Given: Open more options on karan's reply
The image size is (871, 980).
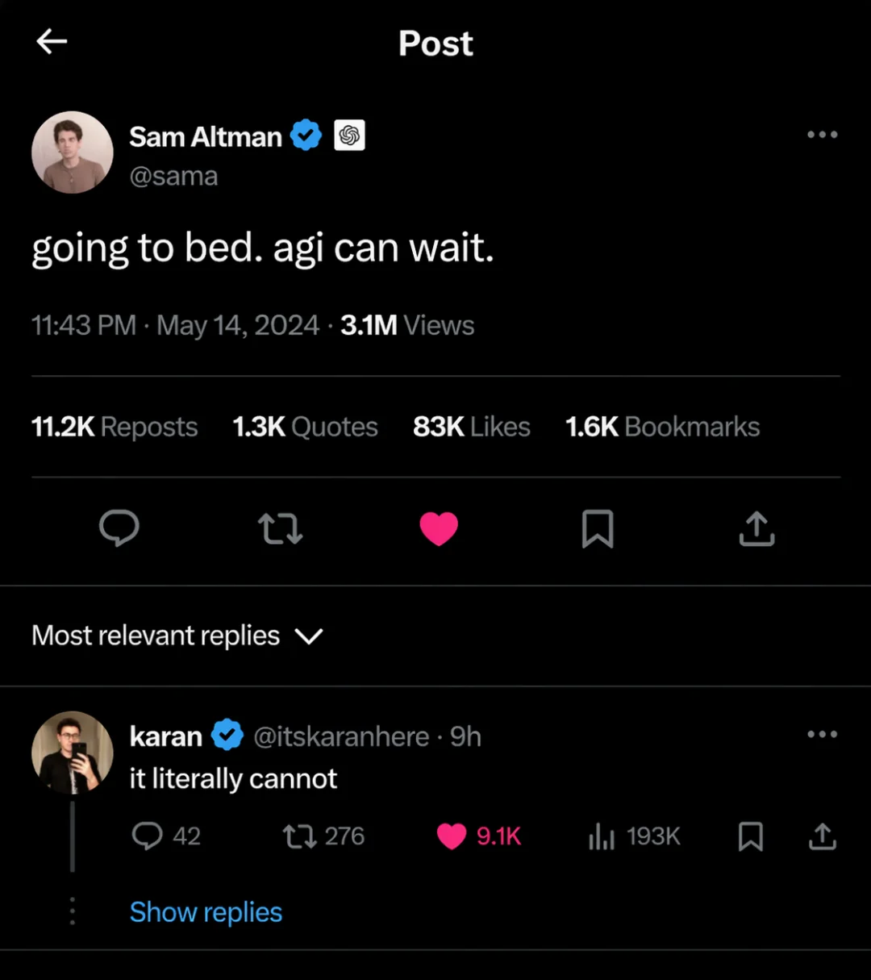Looking at the screenshot, I should (x=822, y=734).
